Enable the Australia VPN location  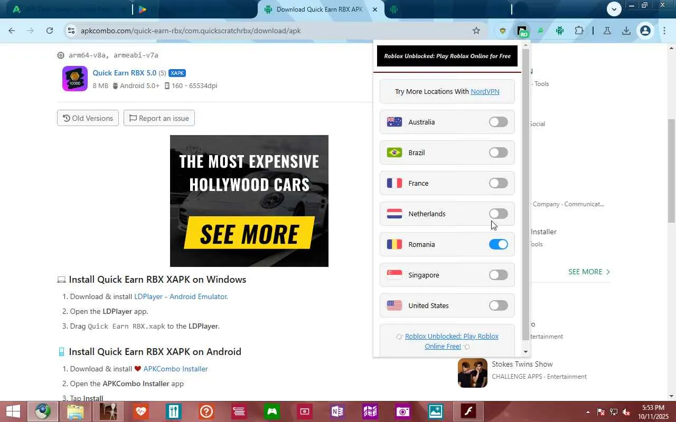(498, 122)
